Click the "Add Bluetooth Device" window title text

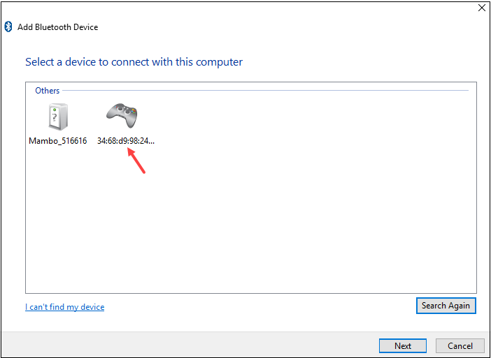57,27
